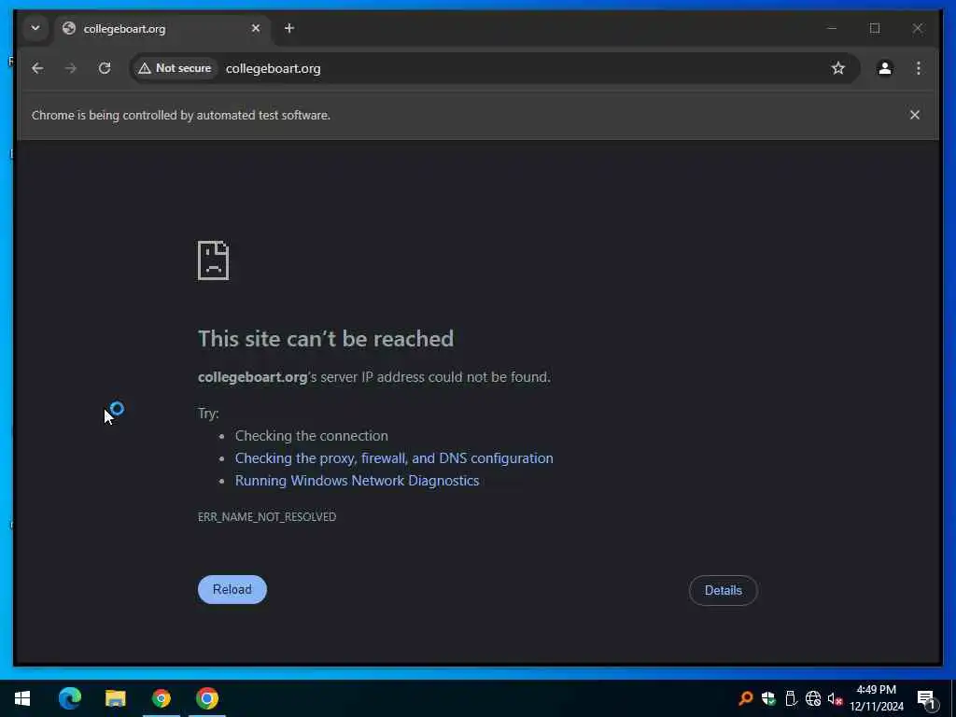Open the tab search dropdown arrow

tap(35, 28)
